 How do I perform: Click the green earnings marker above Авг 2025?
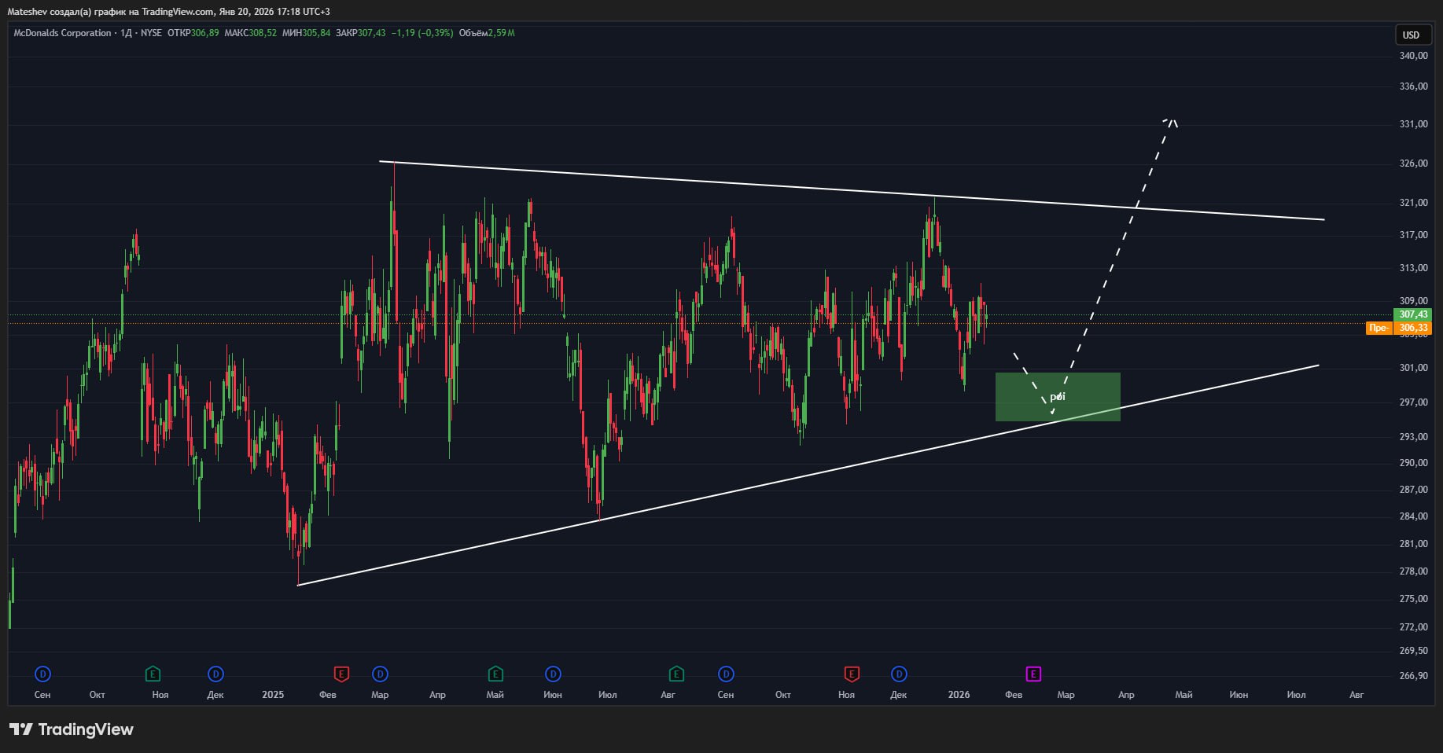[675, 674]
